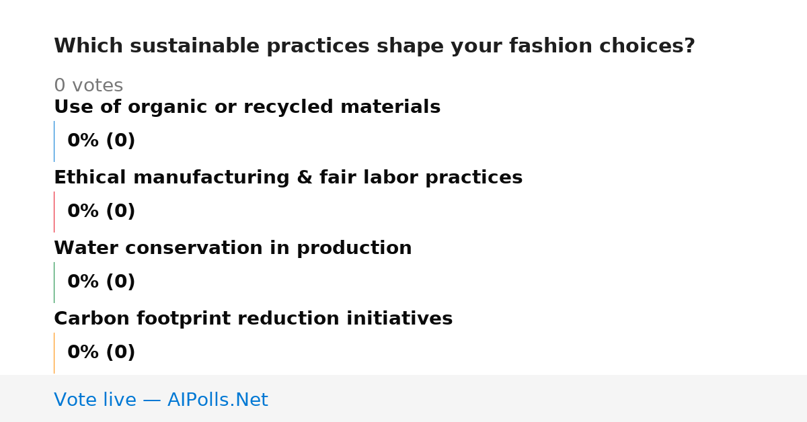
Task: Click the red bar for ethical manufacturing
Action: [x=54, y=212]
